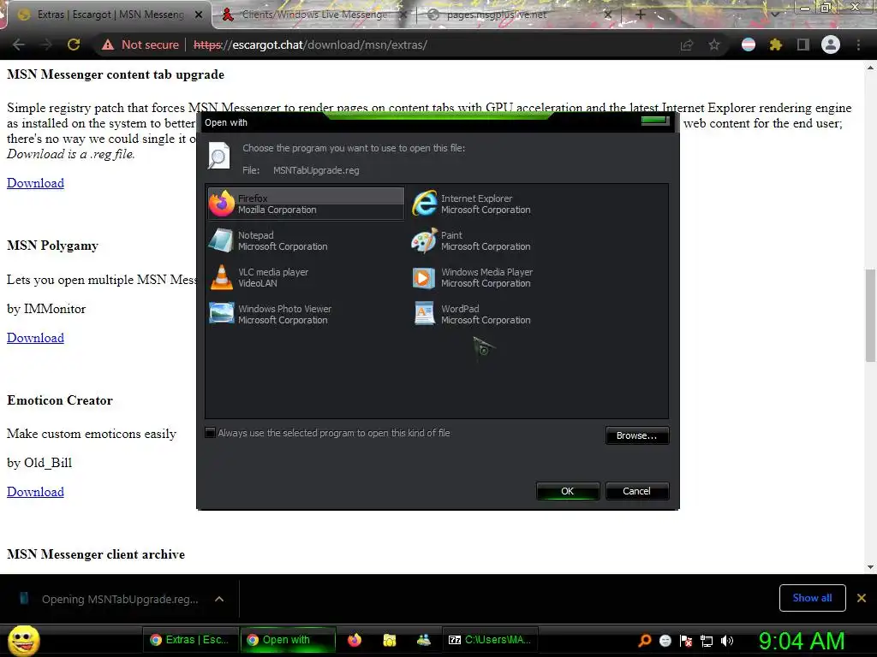
Task: Reload the current page
Action: pyautogui.click(x=74, y=44)
